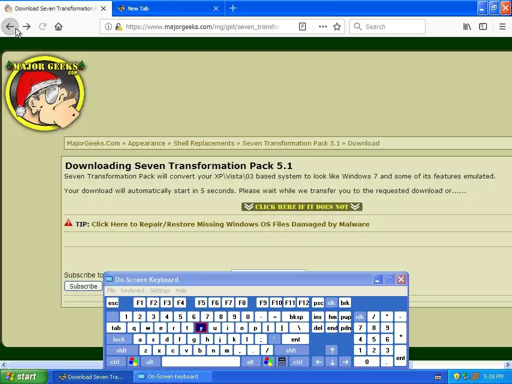Bookmark this page with the star icon
Screen dimensions: 512x384
[337, 26]
